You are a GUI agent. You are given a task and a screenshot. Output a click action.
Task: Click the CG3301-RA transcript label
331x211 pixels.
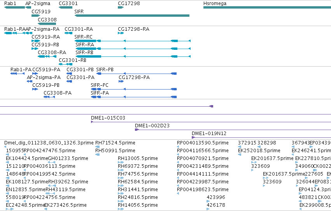click(79, 29)
